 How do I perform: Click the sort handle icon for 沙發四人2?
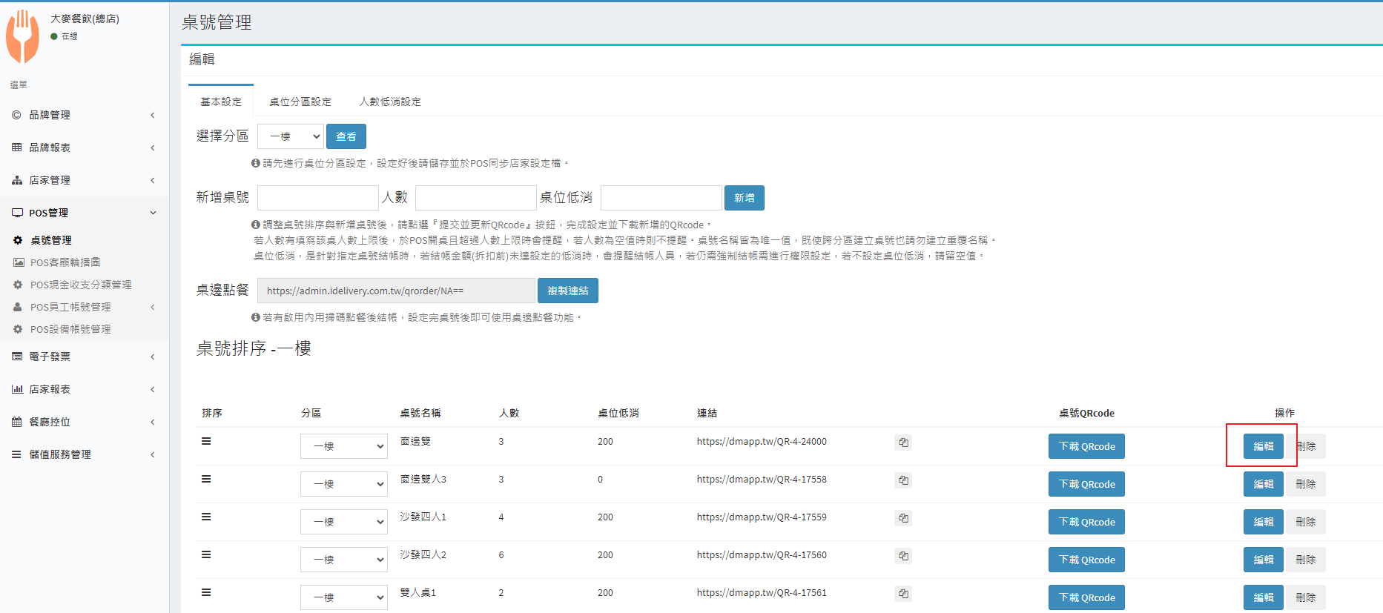click(206, 554)
